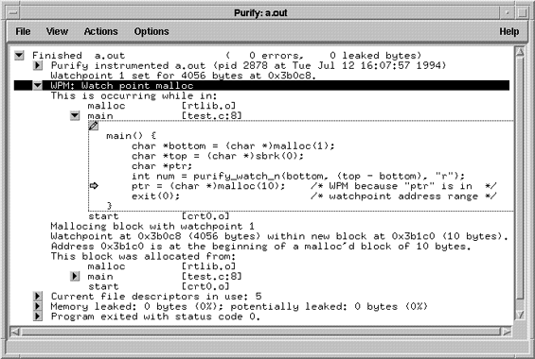The height and width of the screenshot is (359, 535).
Task: Expand Memory leaked summary row
Action: (x=38, y=306)
